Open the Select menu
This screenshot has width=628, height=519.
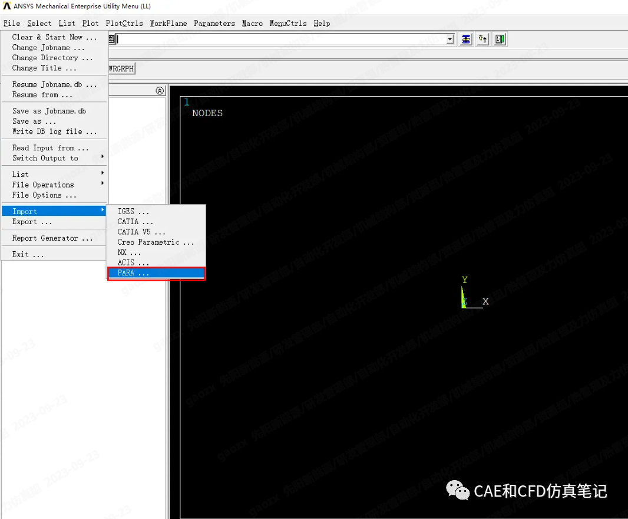(39, 23)
